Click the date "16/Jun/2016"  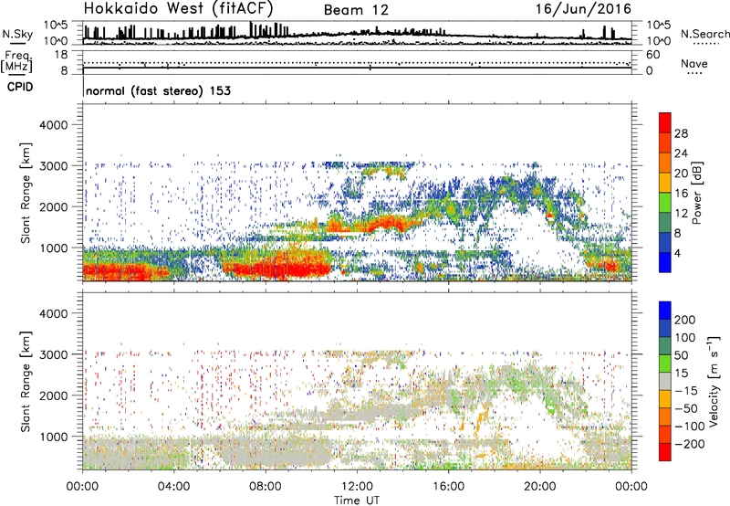(x=583, y=9)
